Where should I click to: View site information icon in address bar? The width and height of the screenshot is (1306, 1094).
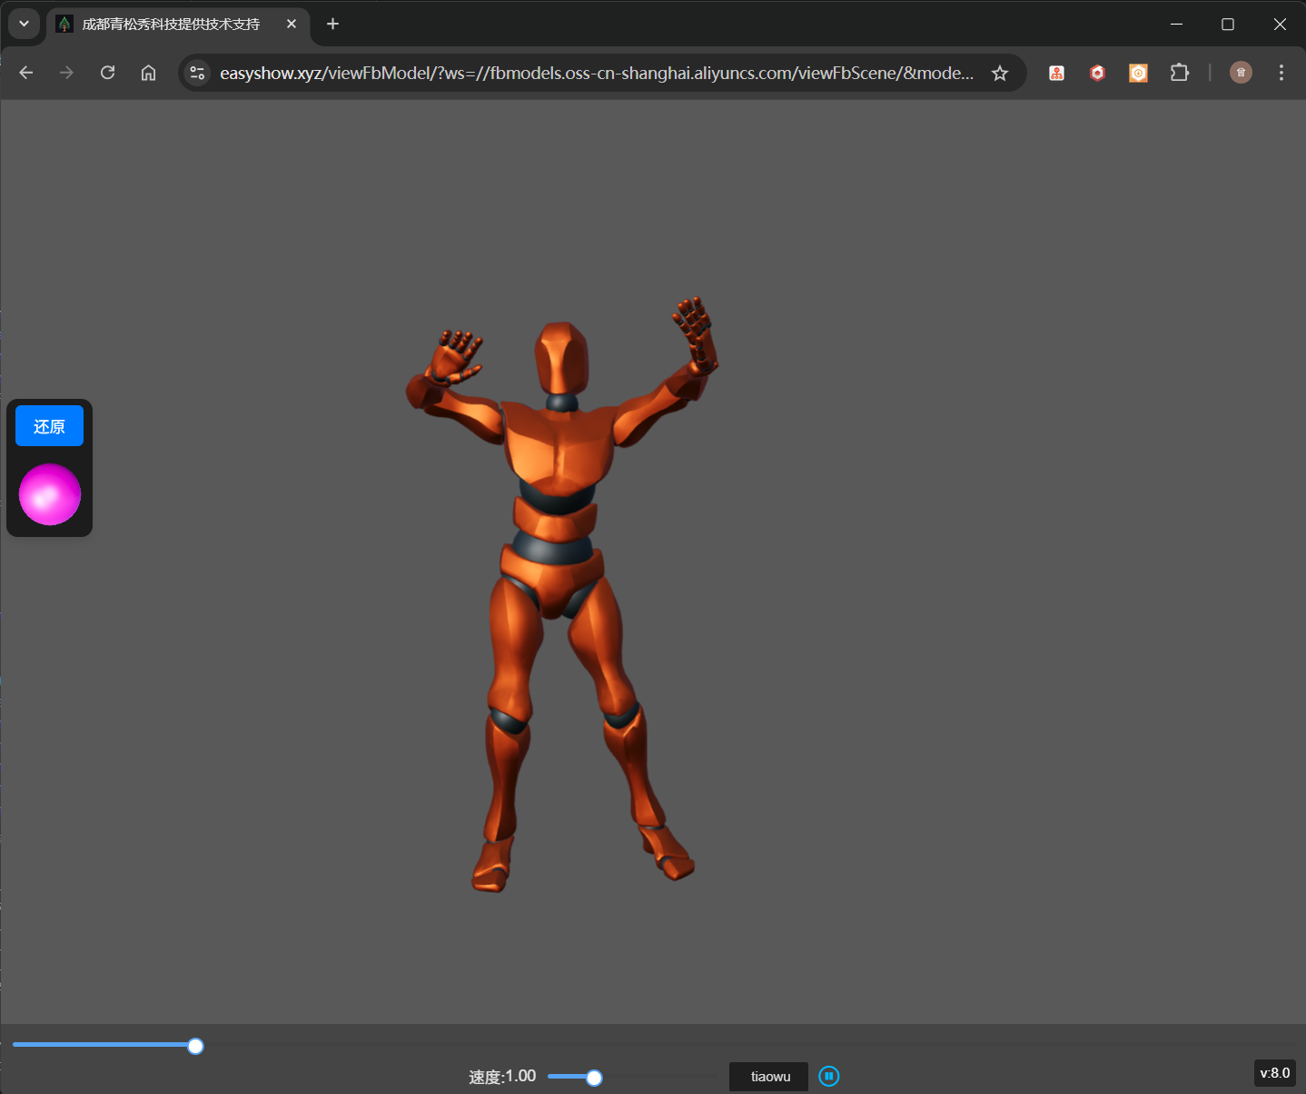coord(197,73)
